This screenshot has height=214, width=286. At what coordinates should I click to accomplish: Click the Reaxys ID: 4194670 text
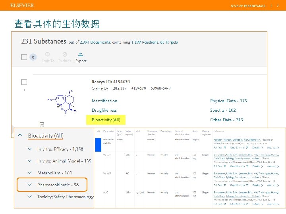pos(110,82)
